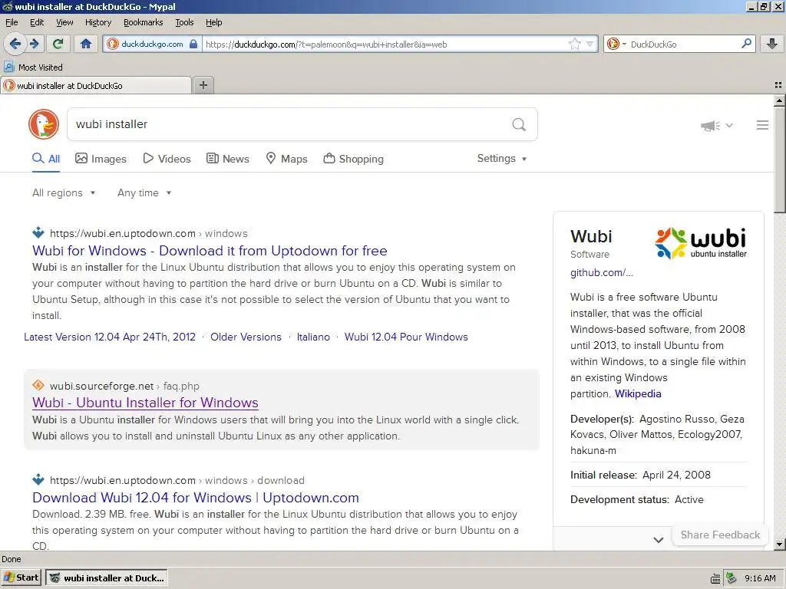
Task: Switch to the Shopping results tab
Action: [353, 159]
